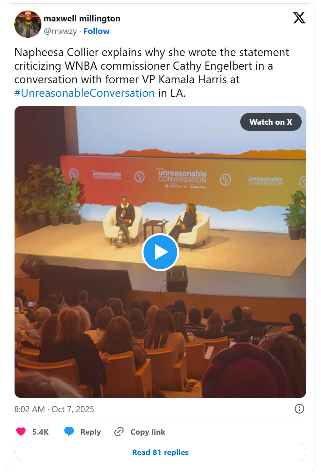Open maxwell millington's profile avatar
The height and width of the screenshot is (472, 321).
pos(28,24)
